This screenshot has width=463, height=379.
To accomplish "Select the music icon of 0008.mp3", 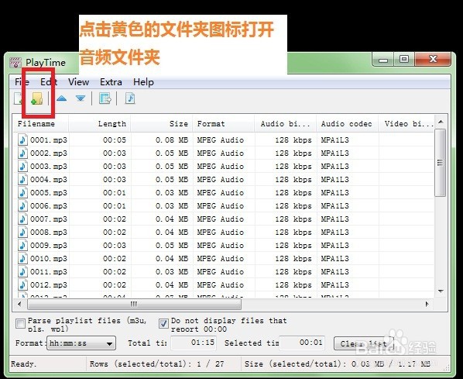I will 22,232.
